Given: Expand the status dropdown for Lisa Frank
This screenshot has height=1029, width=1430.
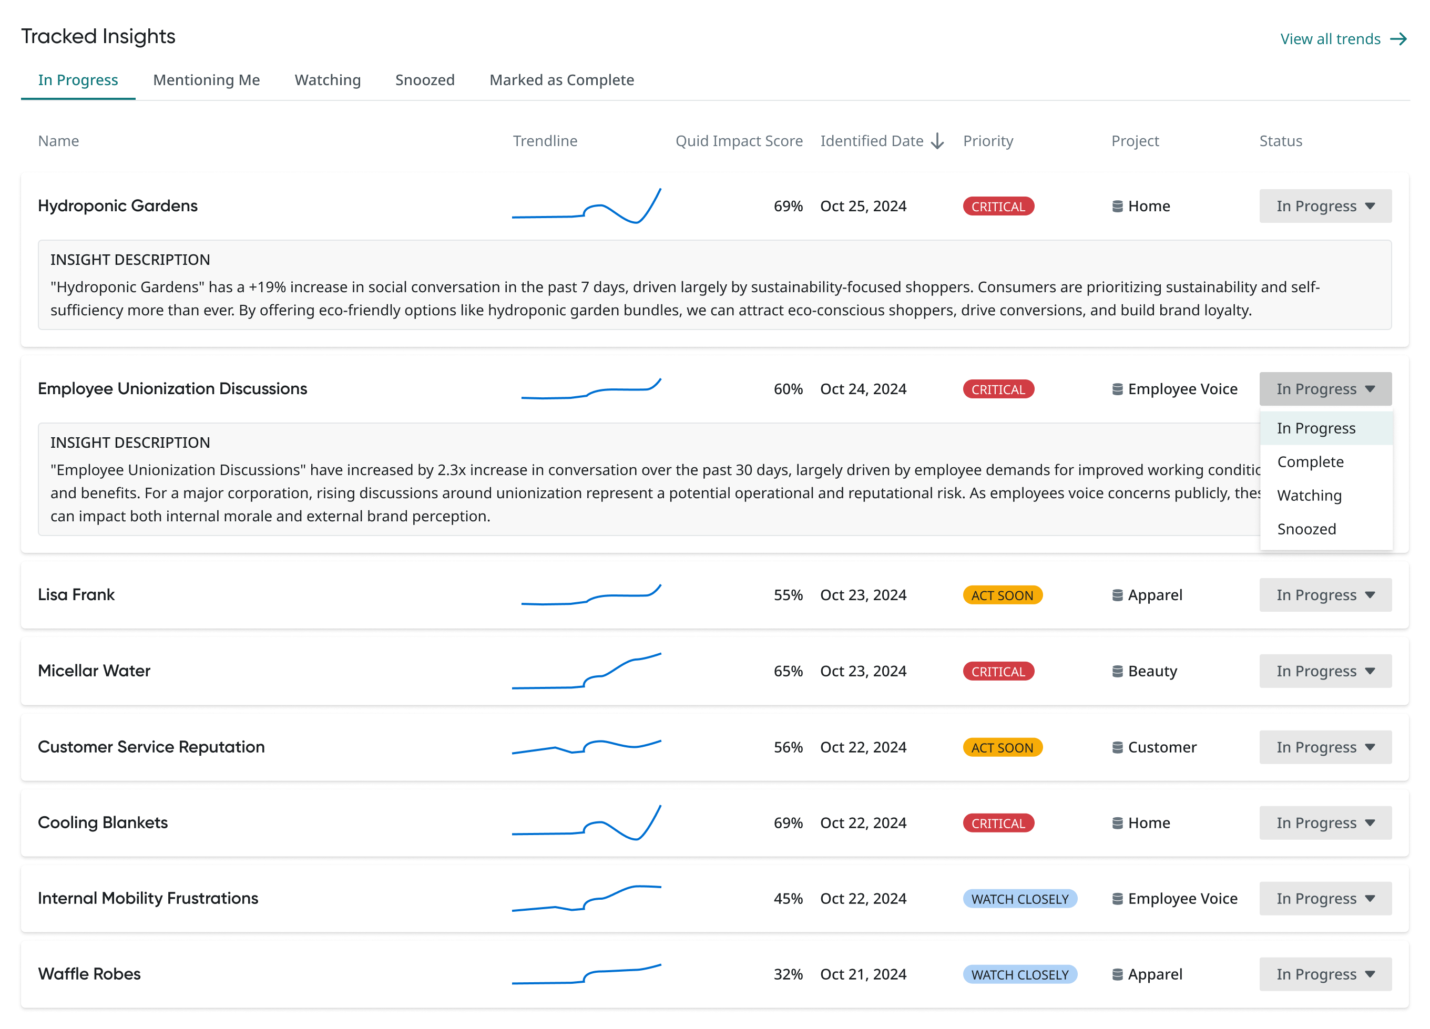Looking at the screenshot, I should 1325,595.
